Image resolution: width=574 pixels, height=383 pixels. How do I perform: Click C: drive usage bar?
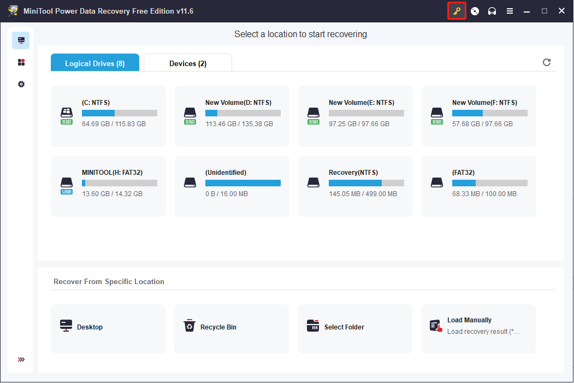pos(120,113)
